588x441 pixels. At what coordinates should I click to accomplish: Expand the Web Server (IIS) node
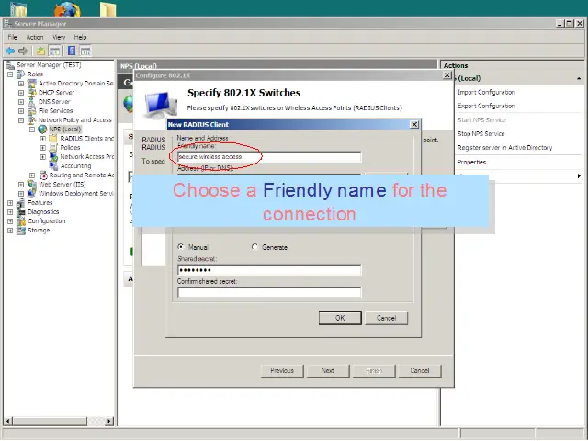21,185
